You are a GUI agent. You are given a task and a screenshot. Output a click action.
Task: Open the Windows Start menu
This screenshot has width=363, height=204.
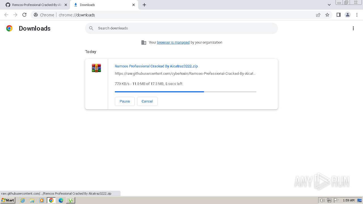click(8, 200)
